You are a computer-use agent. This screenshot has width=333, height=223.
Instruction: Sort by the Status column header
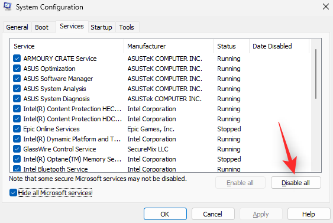tap(231, 46)
